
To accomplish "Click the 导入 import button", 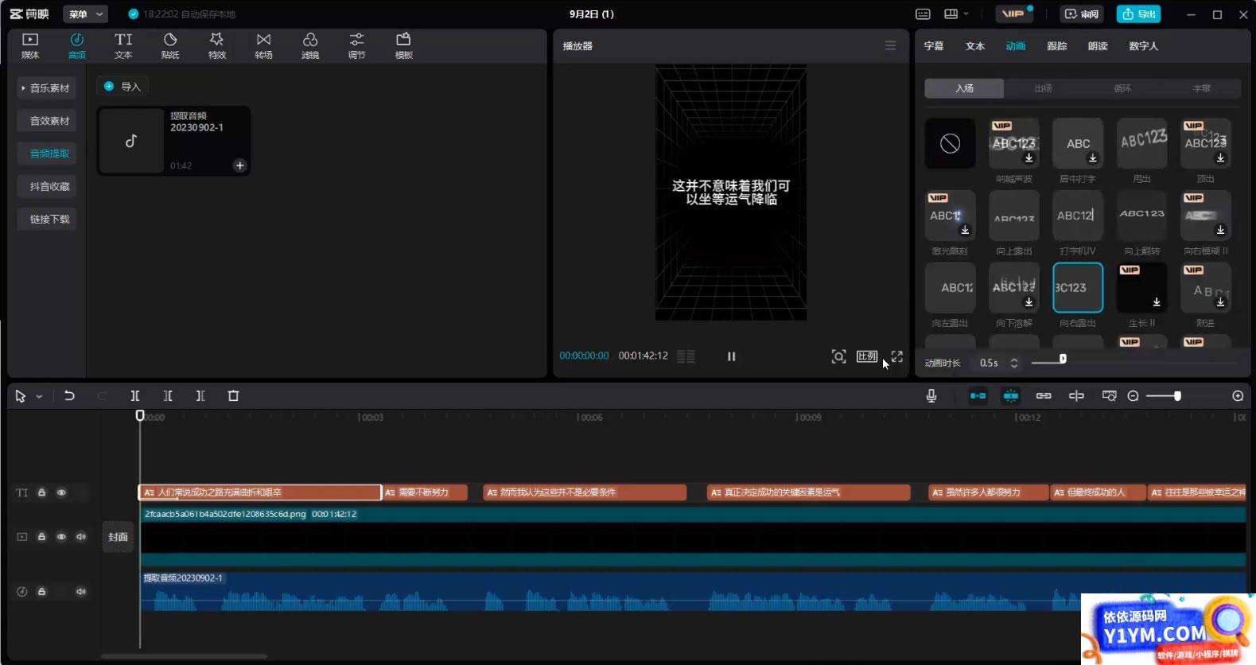I will pyautogui.click(x=122, y=86).
